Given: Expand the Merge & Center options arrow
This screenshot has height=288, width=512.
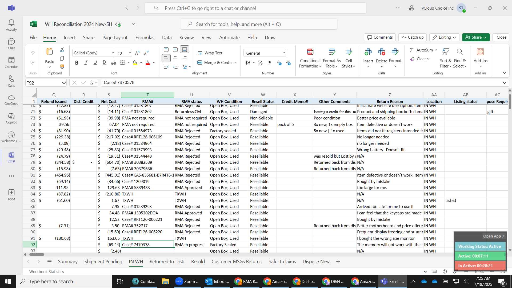Looking at the screenshot, I should 236,63.
